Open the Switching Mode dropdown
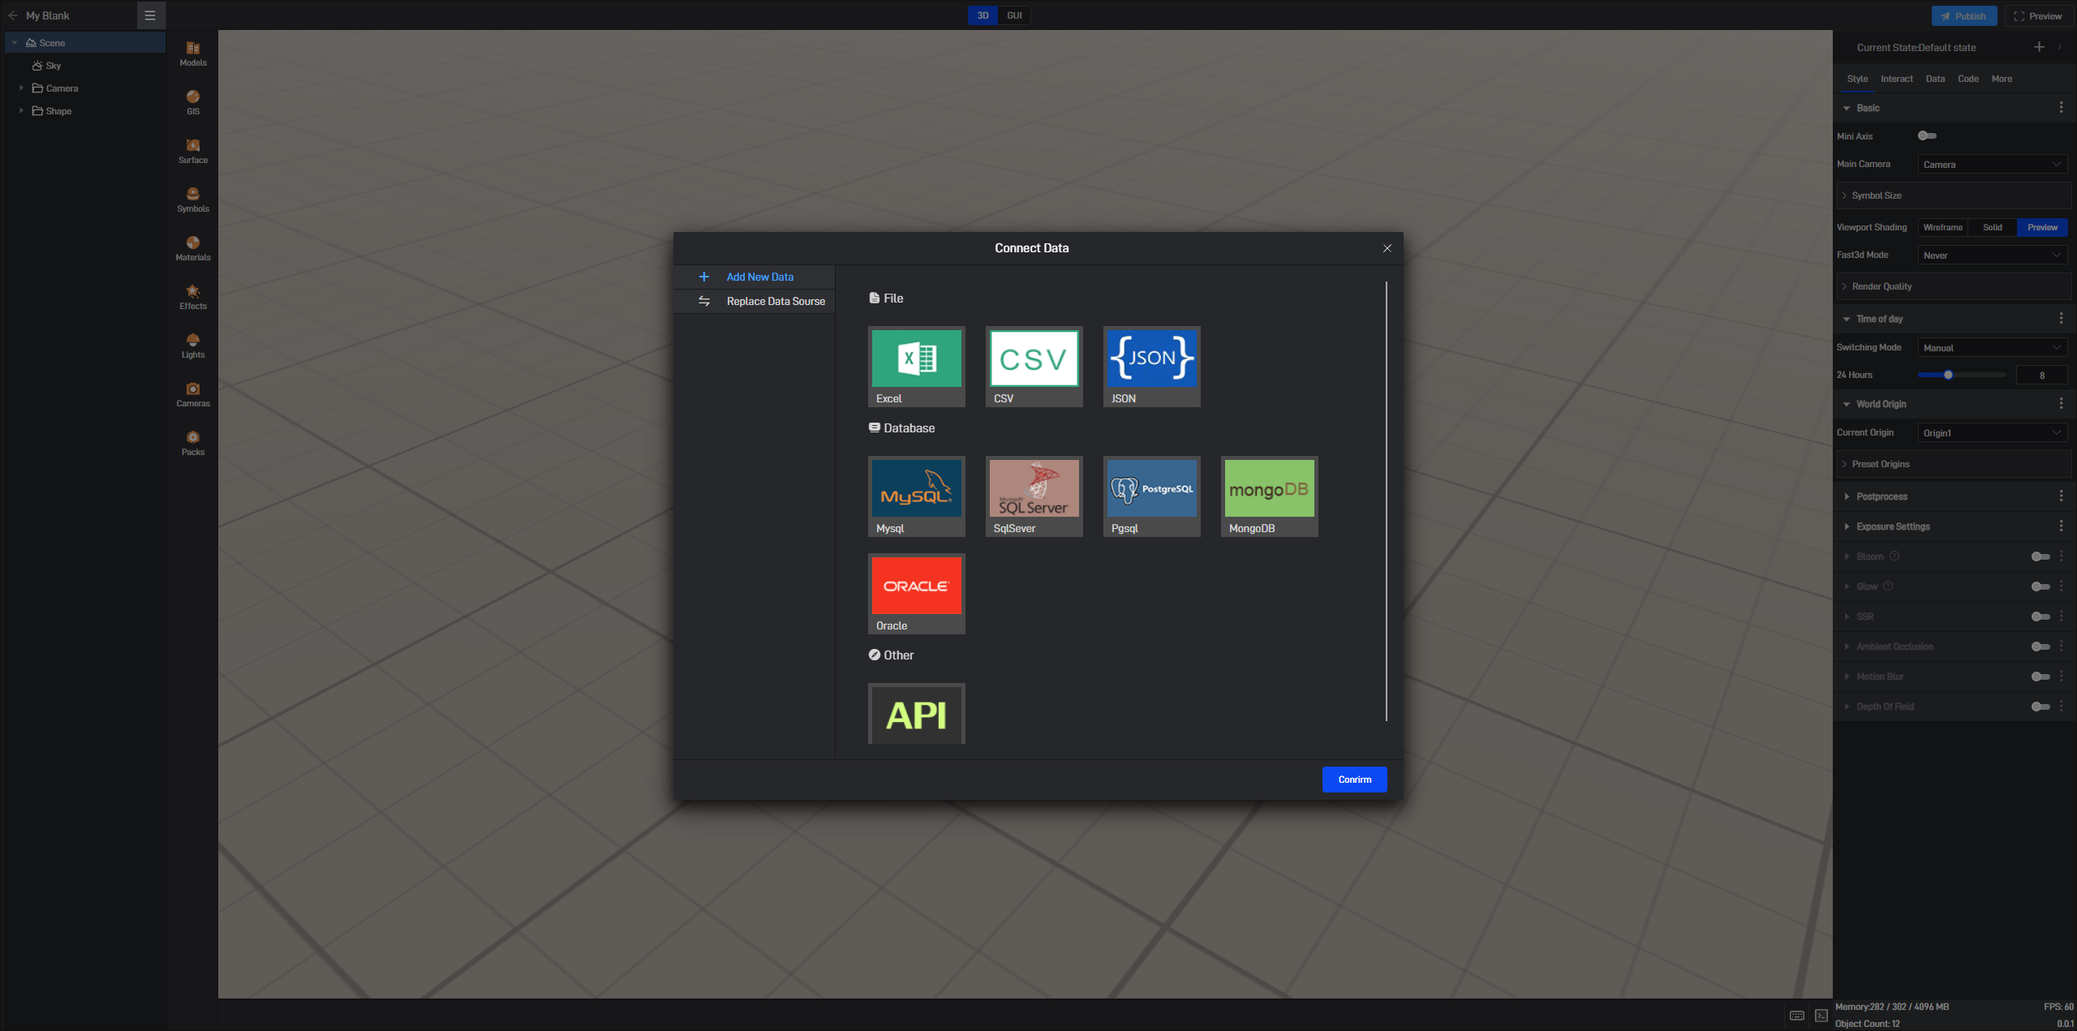 tap(1993, 348)
